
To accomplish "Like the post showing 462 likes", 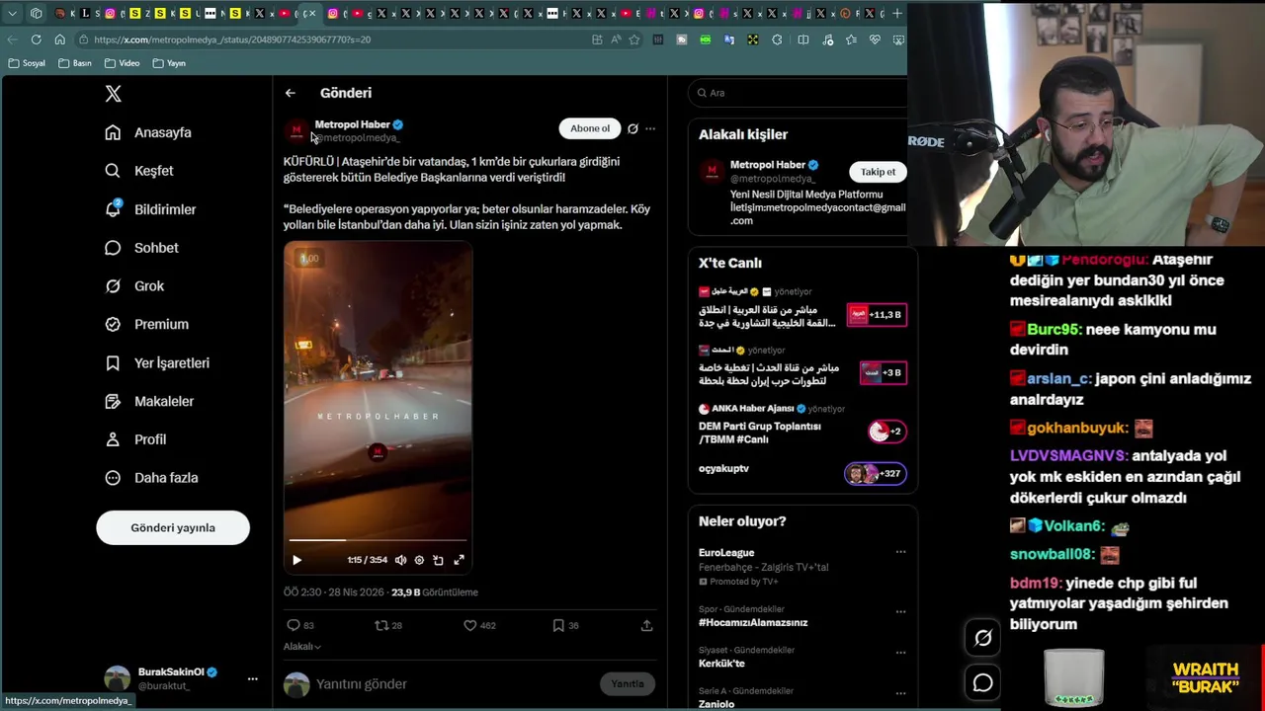I will [x=479, y=625].
